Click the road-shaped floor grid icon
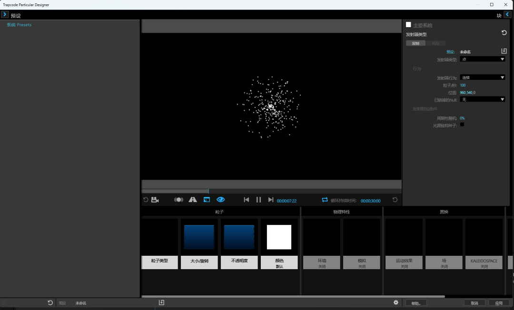Image resolution: width=514 pixels, height=310 pixels. pyautogui.click(x=193, y=200)
